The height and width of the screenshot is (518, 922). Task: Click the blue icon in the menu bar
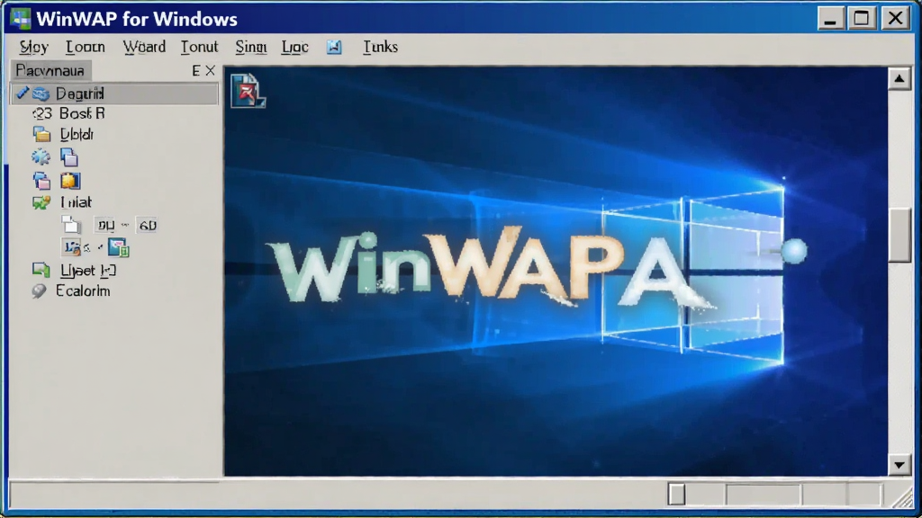334,47
